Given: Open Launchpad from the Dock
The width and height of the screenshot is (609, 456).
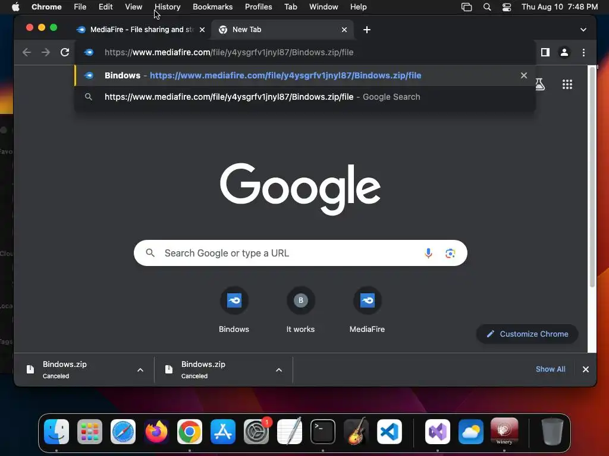Looking at the screenshot, I should coord(90,432).
